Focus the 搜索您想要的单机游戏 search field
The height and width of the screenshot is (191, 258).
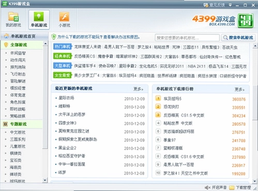click(x=187, y=38)
